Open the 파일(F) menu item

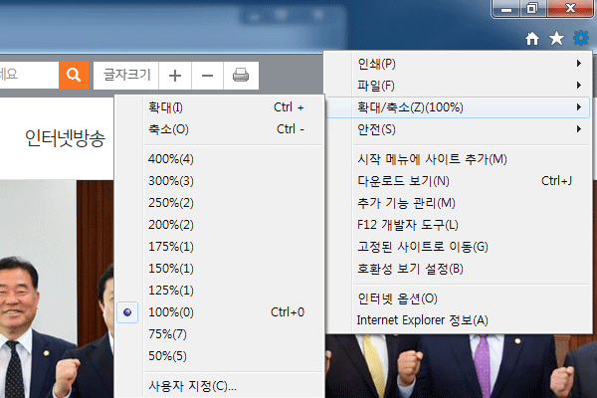[458, 86]
